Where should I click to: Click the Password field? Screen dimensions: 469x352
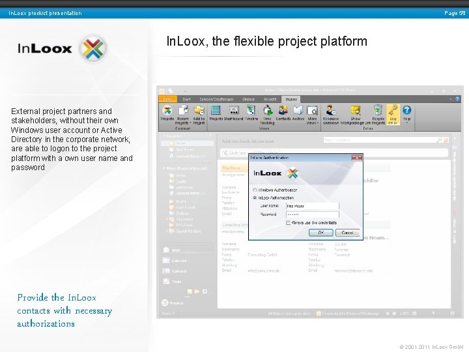(312, 214)
